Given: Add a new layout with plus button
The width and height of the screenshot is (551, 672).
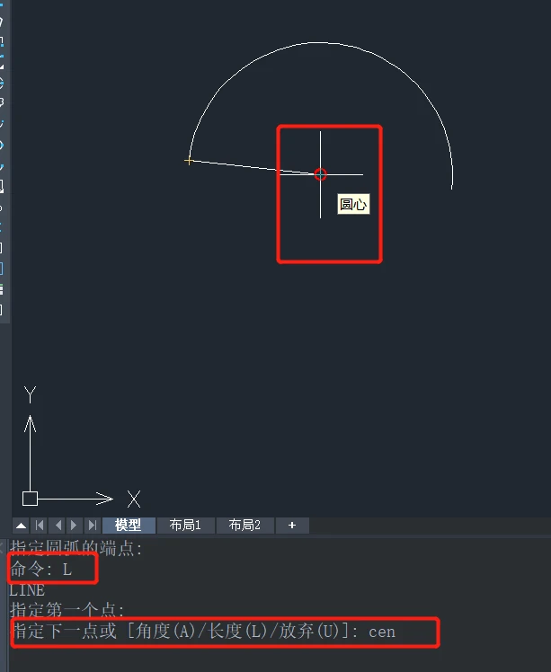Looking at the screenshot, I should [x=292, y=525].
